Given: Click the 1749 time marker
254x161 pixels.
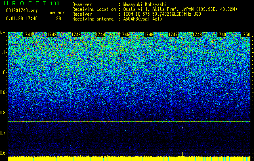Looking at the screenshot, I should click(x=221, y=35).
